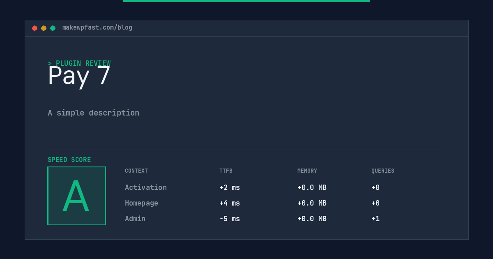The image size is (493, 259).
Task: Click the Activation memory value '+0.0 MB'
Action: click(x=312, y=187)
